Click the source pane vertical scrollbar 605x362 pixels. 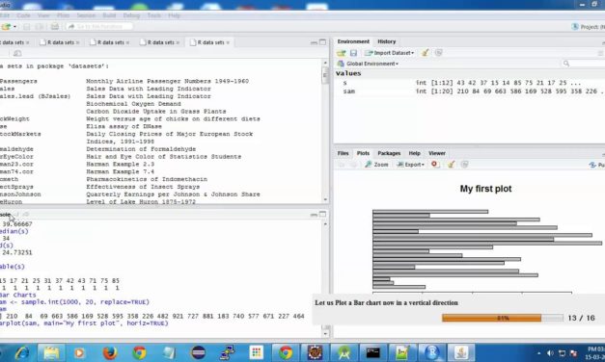(x=325, y=131)
